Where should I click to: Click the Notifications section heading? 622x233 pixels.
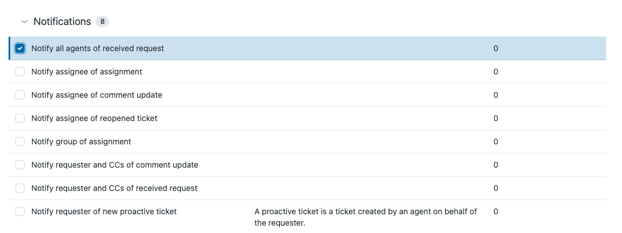[x=62, y=22]
